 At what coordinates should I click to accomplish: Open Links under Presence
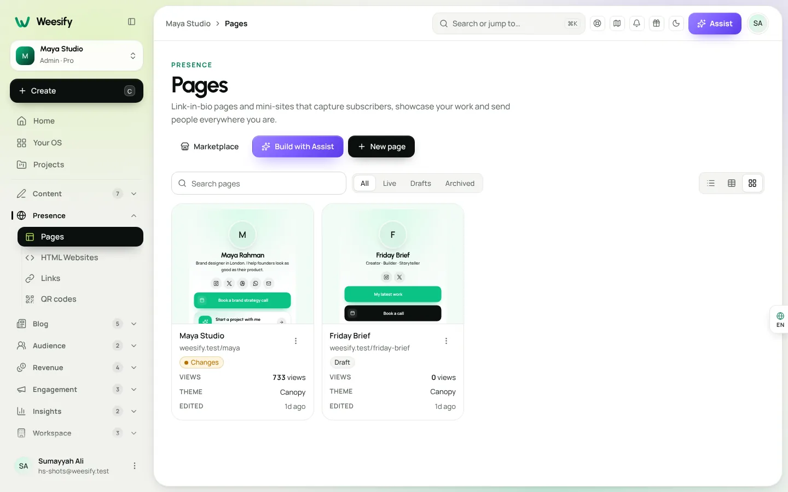80,278
